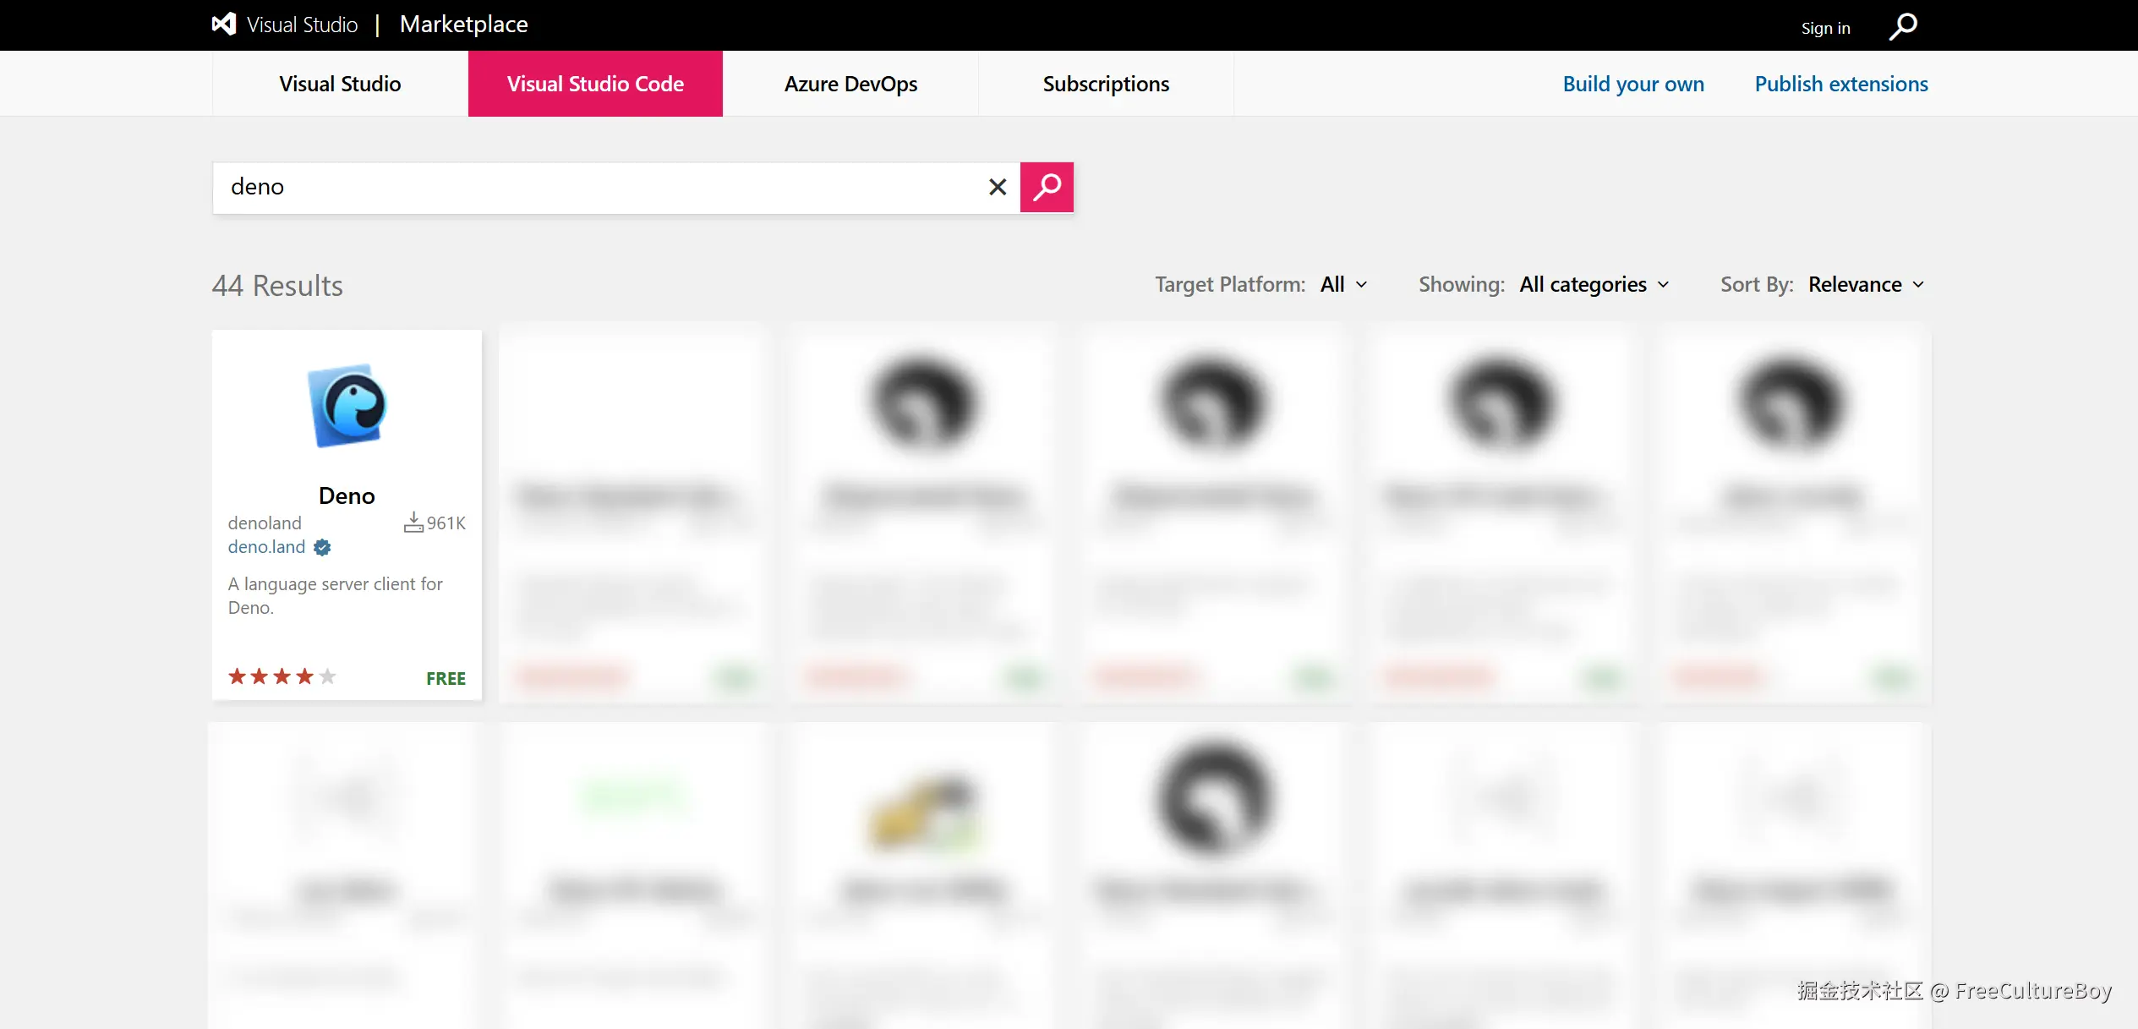Expand the Target Platform dropdown

(1344, 285)
